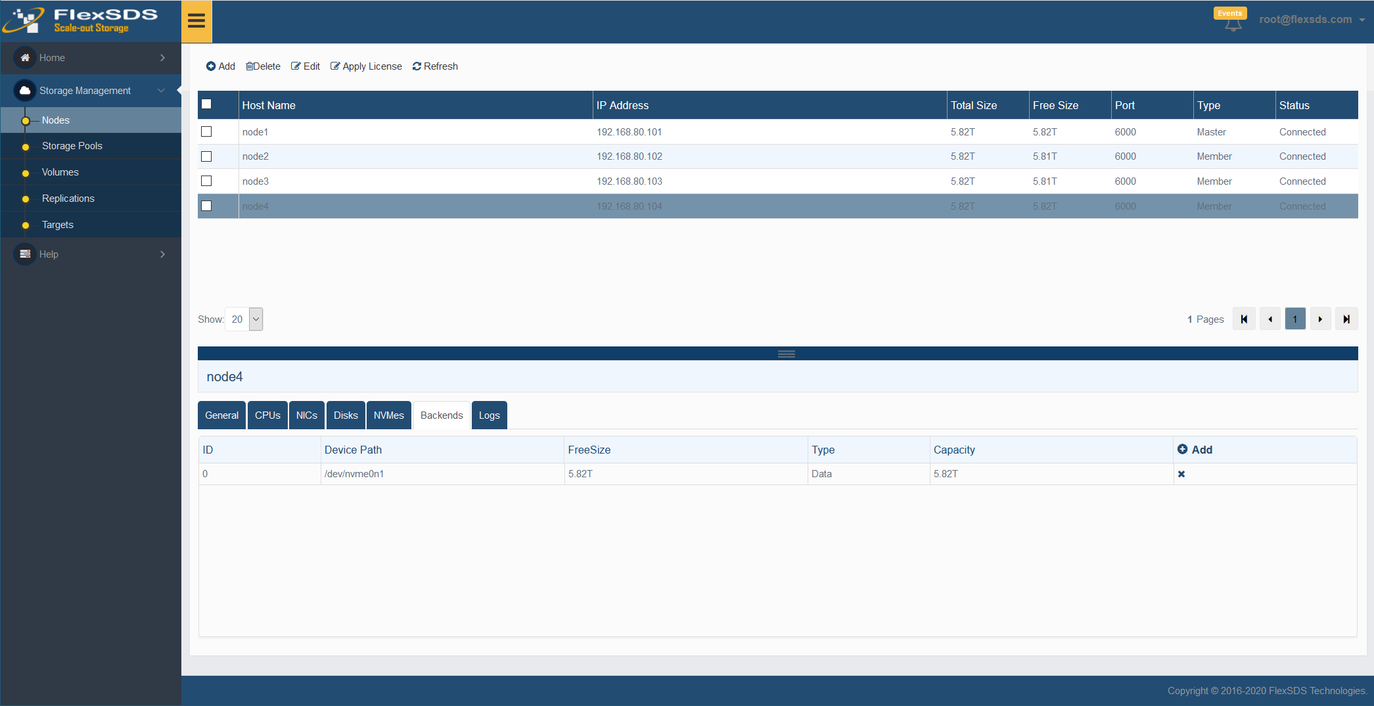Open the Disks tab
Image resolution: width=1374 pixels, height=706 pixels.
(x=346, y=415)
